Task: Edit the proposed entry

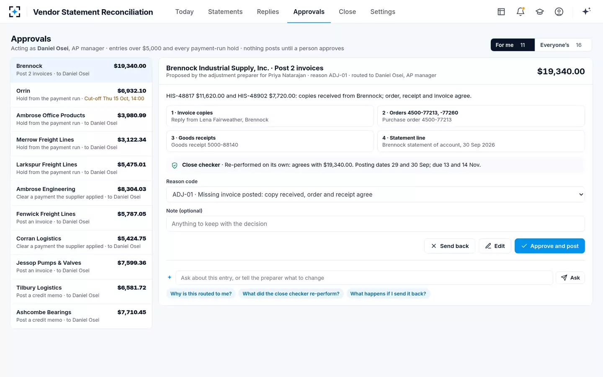Action: 495,246
